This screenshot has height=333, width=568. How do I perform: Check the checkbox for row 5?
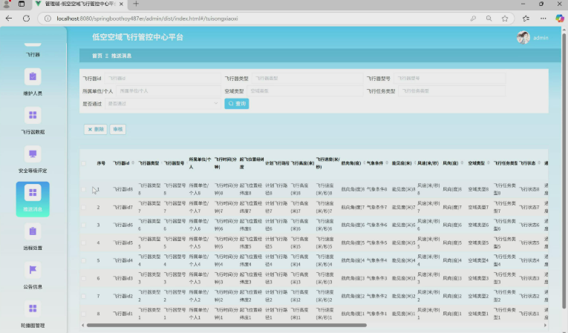[84, 260]
